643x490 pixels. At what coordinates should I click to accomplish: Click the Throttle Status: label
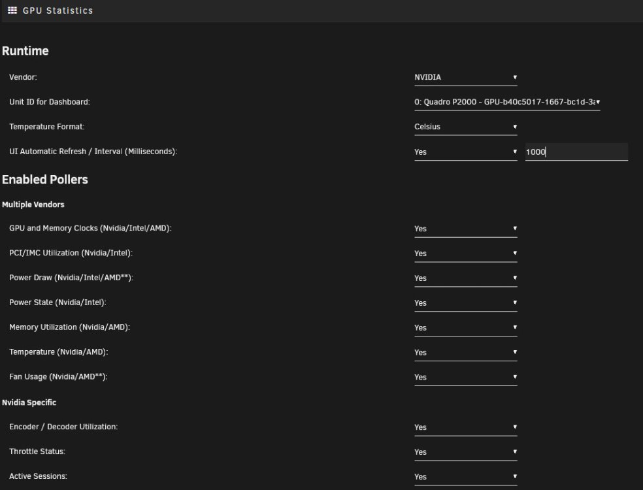[x=37, y=451]
